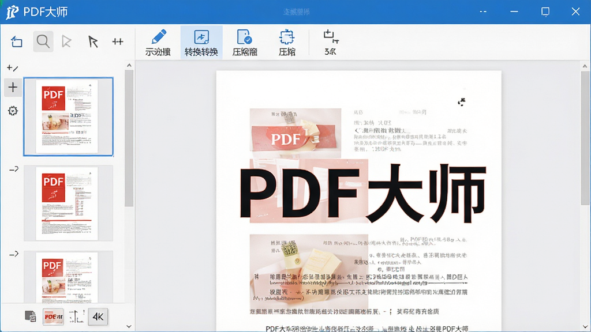Select the magnifier search tool
Viewport: 591px width, 332px height.
(43, 41)
